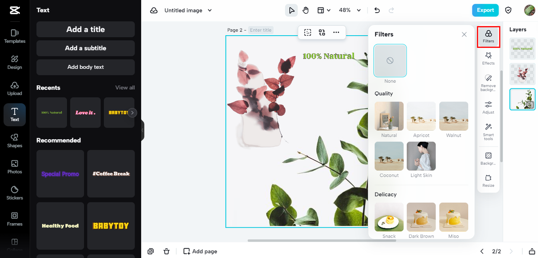Select the Love it recent text style
538x258 pixels.
point(85,112)
